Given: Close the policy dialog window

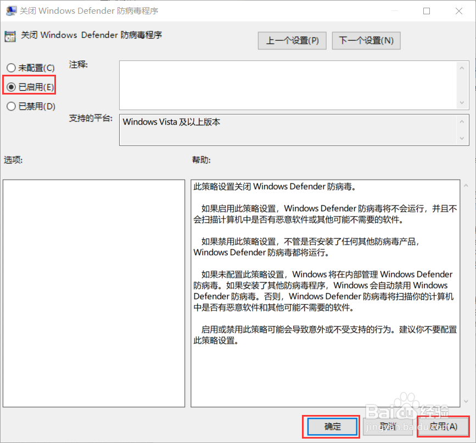Looking at the screenshot, I should tap(458, 11).
